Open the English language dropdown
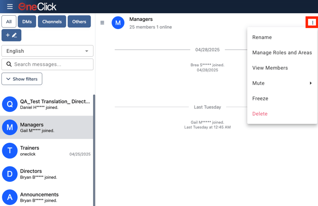Screen dimensions: 318x206 [x=47, y=51]
